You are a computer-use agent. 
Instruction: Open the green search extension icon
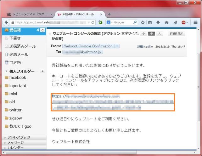tap(100, 22)
